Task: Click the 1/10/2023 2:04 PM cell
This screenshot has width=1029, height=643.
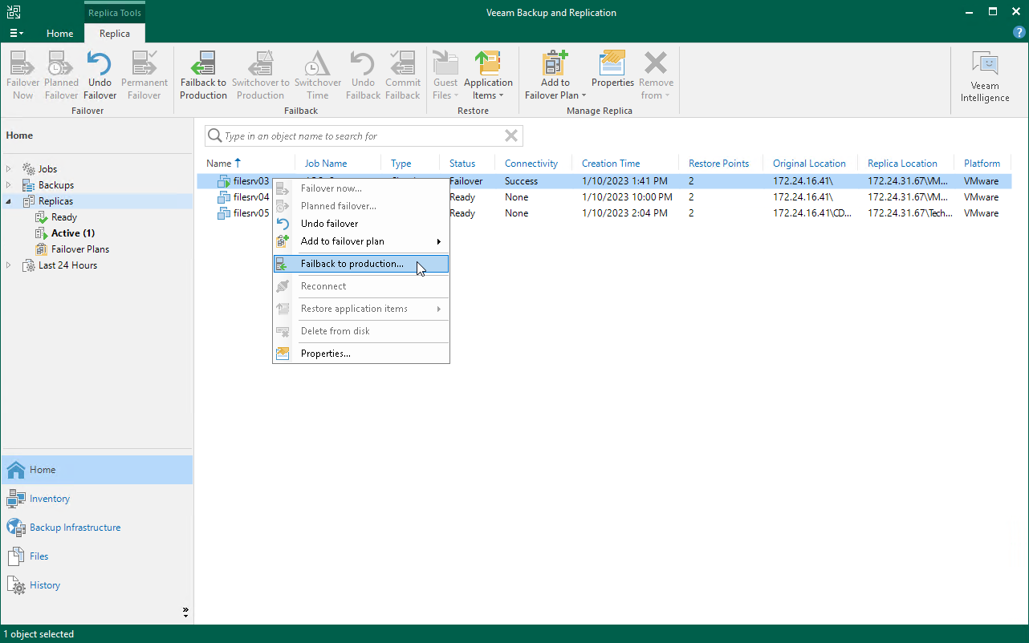Action: click(624, 213)
